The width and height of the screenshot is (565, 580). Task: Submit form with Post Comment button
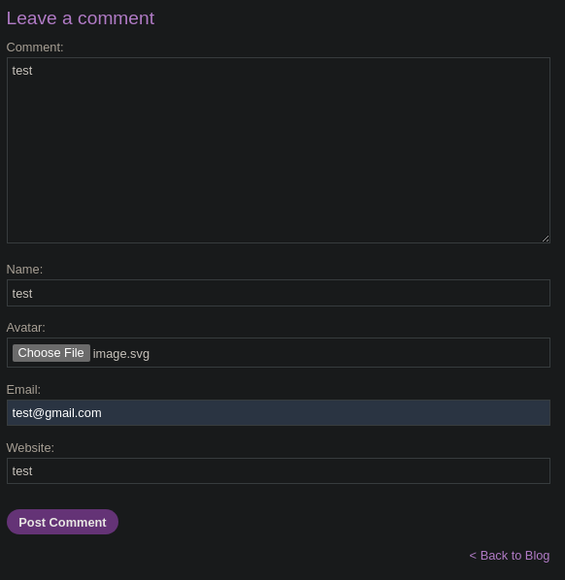coord(62,522)
